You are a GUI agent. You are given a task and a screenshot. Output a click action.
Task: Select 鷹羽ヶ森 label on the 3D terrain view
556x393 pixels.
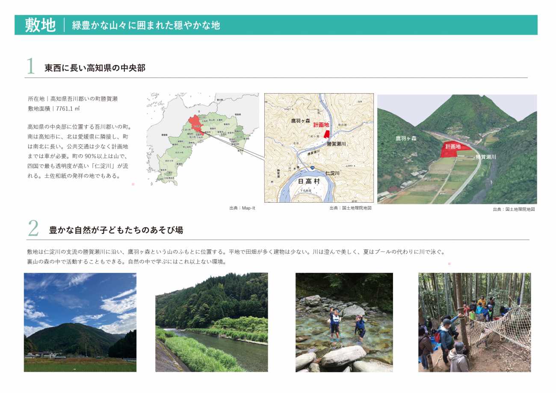click(x=406, y=139)
